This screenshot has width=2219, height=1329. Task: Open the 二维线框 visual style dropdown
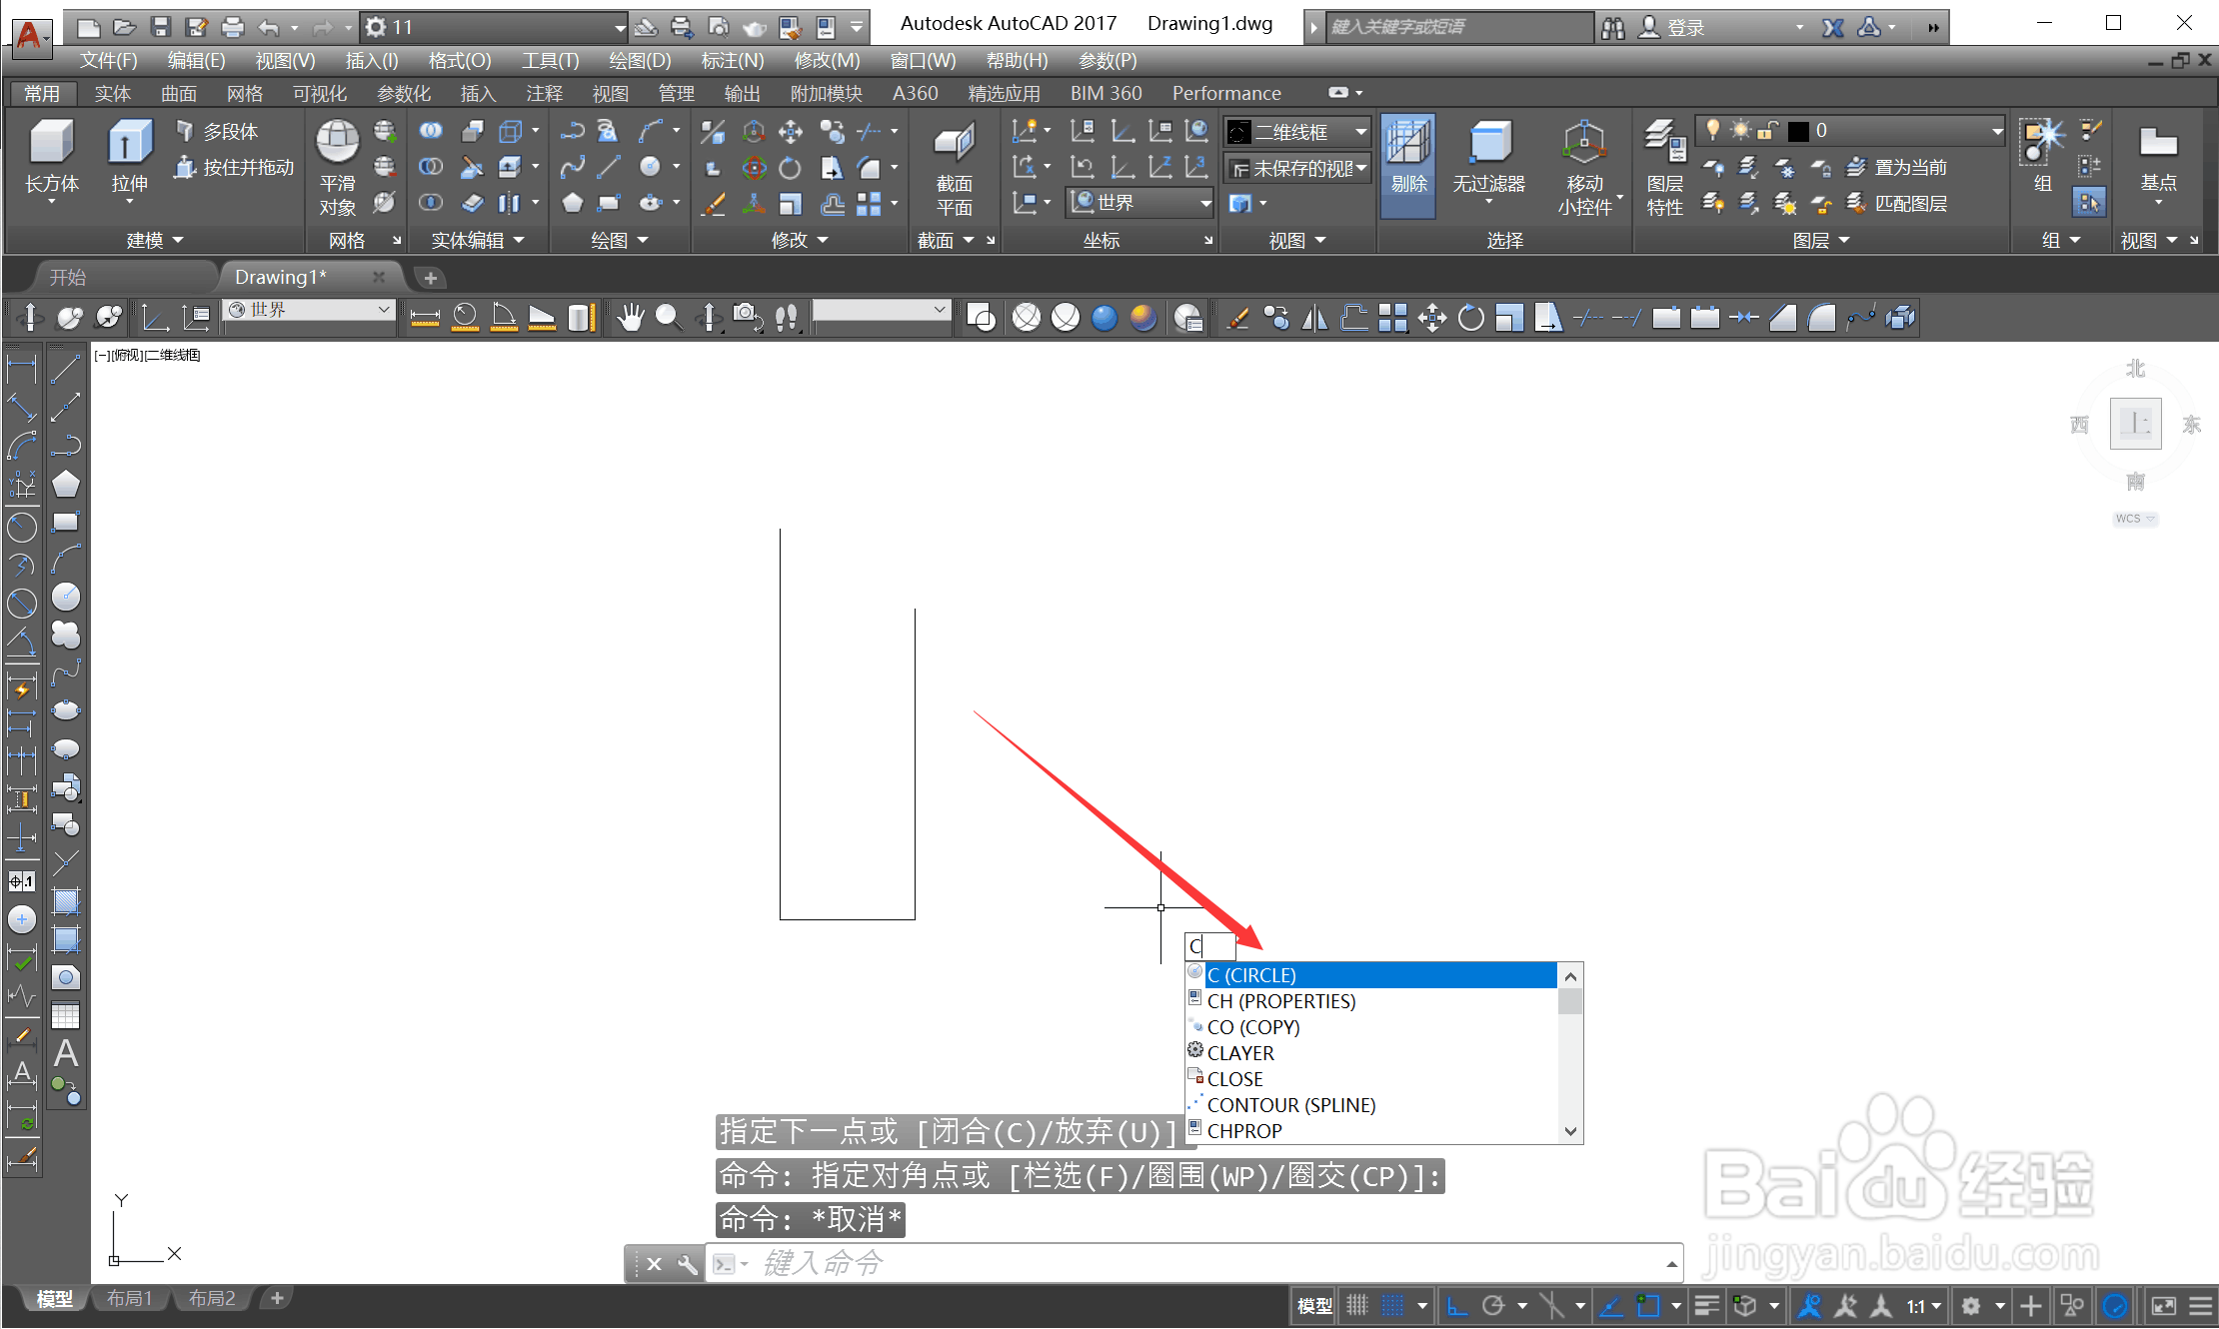[x=1360, y=132]
